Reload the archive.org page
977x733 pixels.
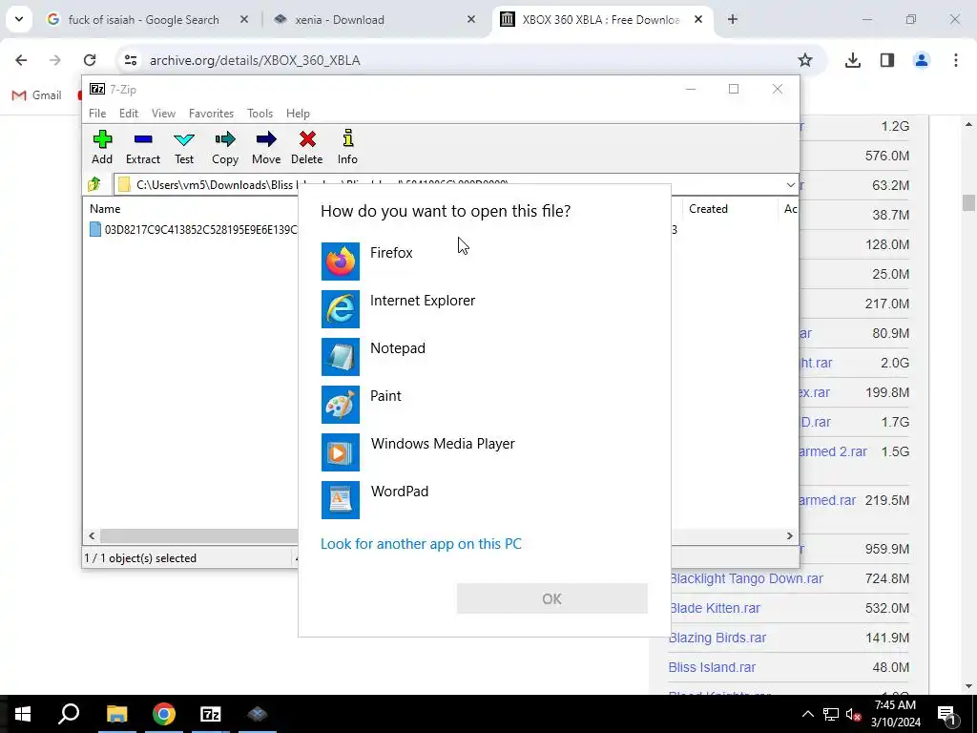(90, 60)
